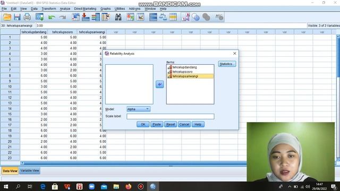Switch to Data View tab
The width and height of the screenshot is (340, 191).
tap(10, 171)
